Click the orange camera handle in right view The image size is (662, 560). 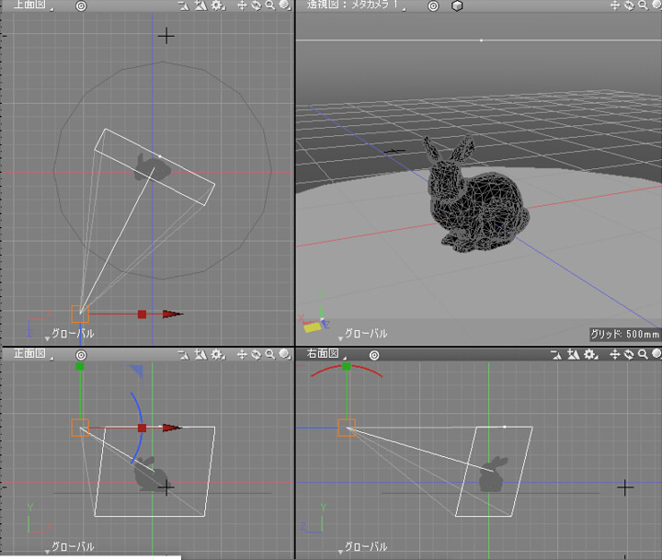tap(347, 428)
